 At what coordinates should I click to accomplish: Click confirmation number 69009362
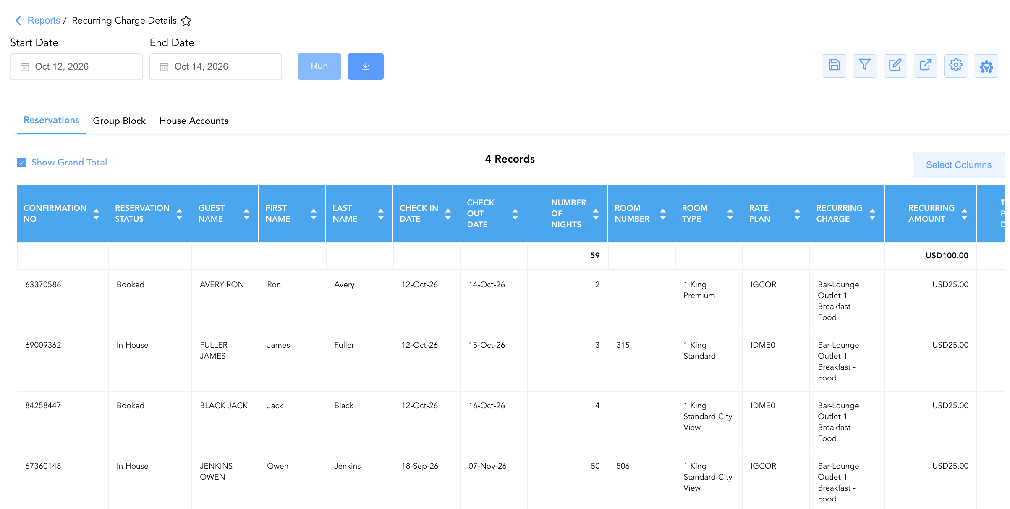coord(43,345)
